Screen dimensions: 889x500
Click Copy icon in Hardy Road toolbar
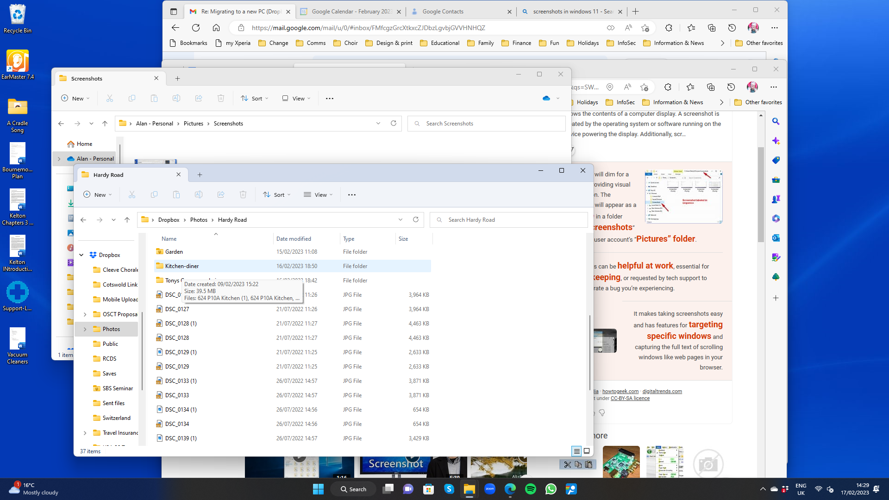pos(154,195)
